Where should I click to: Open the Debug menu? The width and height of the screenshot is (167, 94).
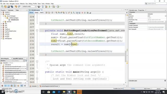[31, 4]
